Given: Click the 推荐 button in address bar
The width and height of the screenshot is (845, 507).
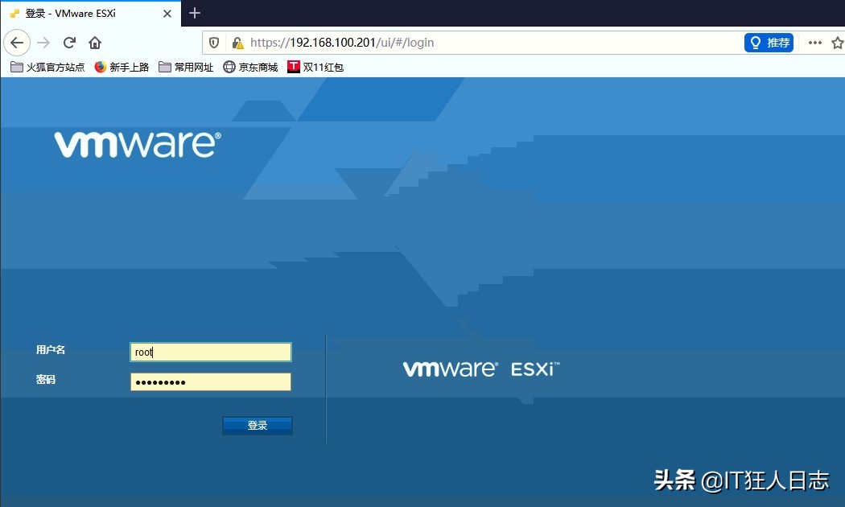Looking at the screenshot, I should pyautogui.click(x=769, y=43).
